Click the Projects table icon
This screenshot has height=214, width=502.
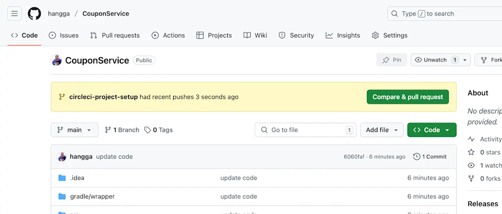pos(200,35)
